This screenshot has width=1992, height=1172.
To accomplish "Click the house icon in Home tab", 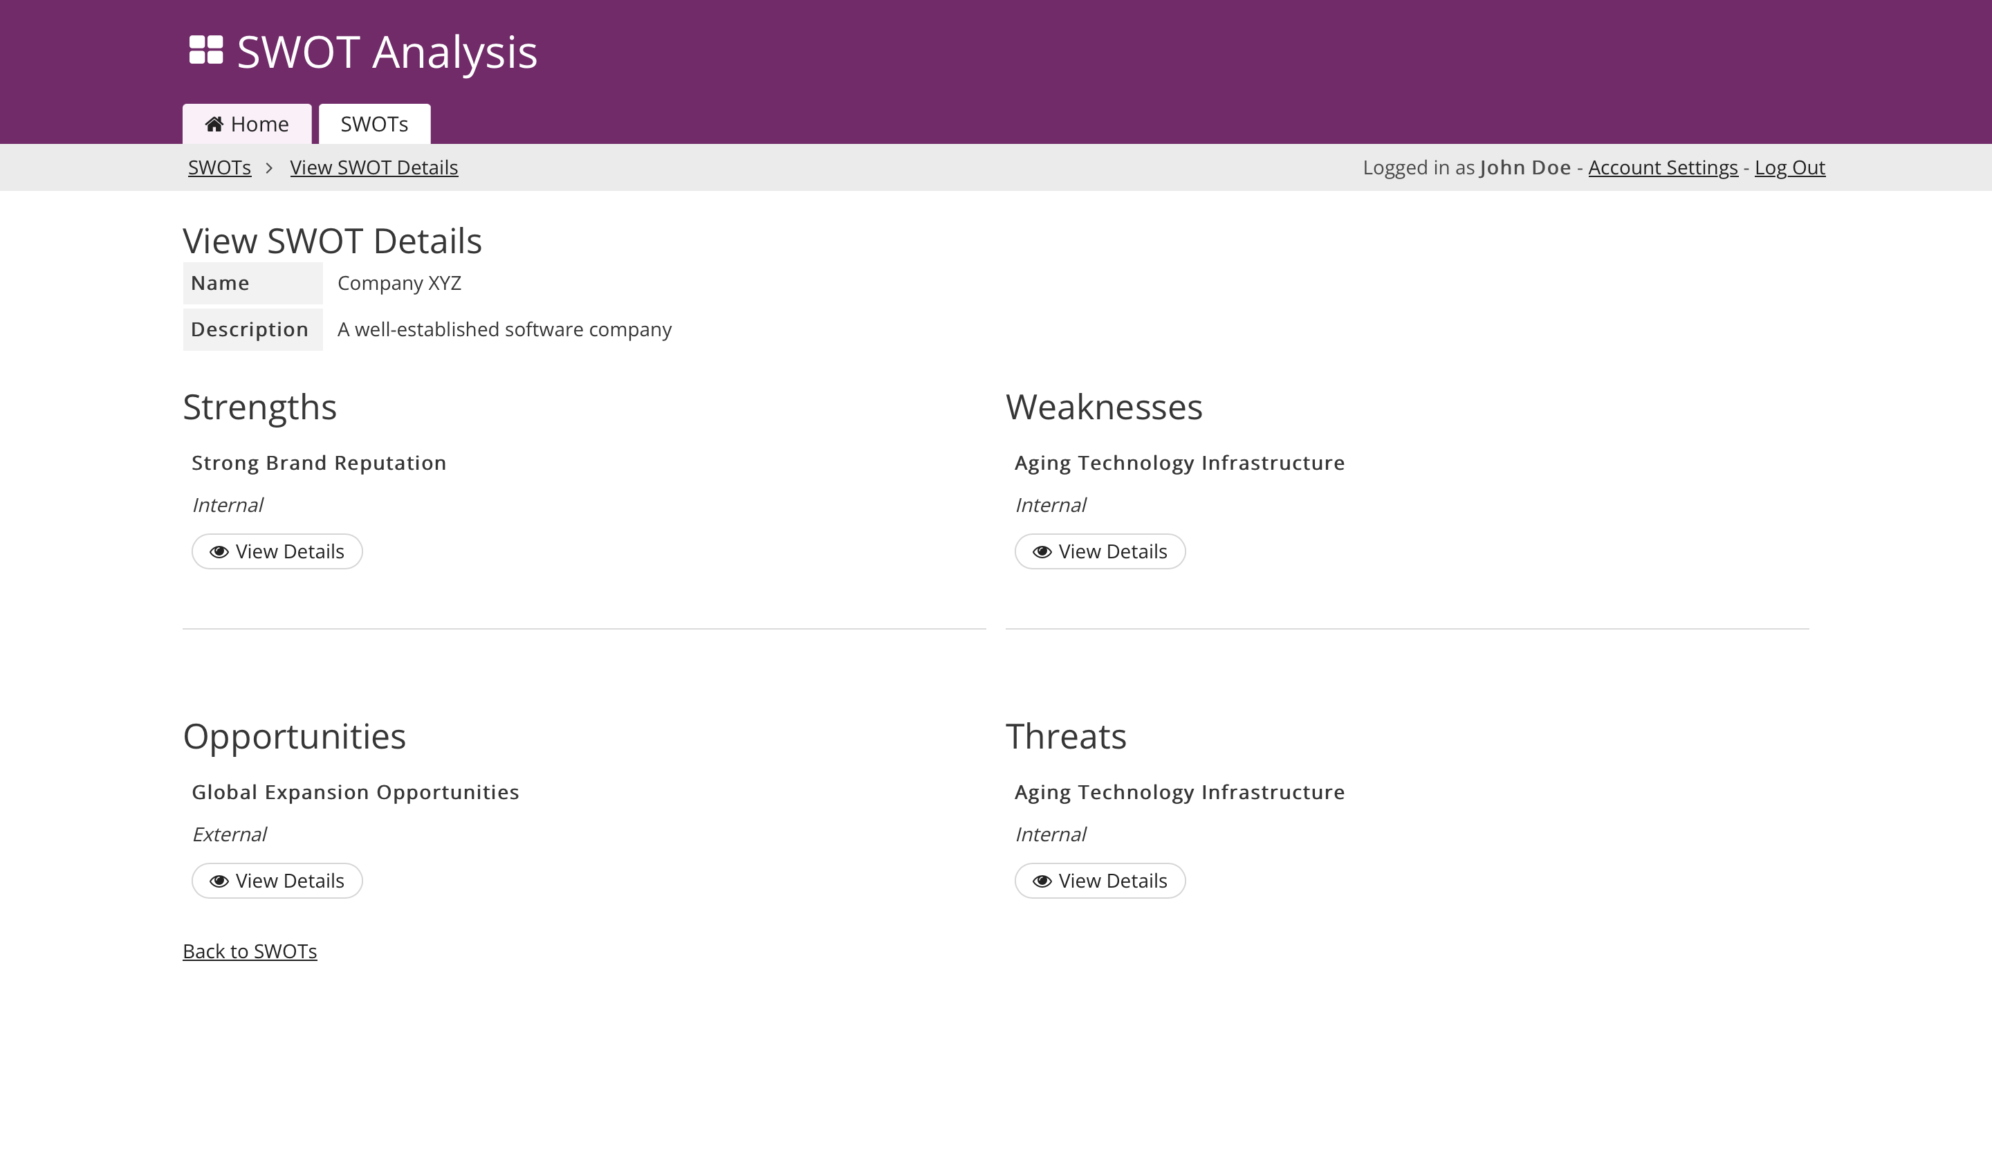I will 214,124.
